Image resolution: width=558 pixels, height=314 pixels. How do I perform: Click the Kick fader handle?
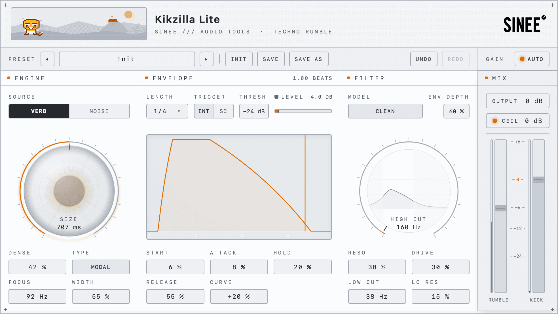(x=539, y=180)
